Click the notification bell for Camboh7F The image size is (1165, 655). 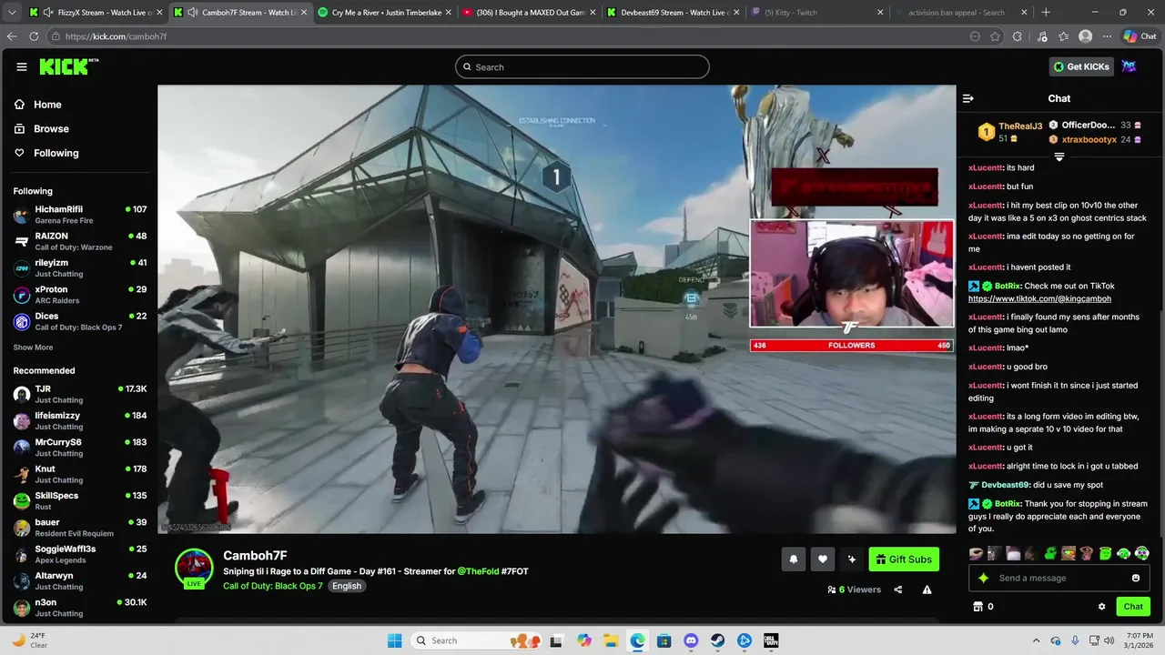[x=793, y=559]
